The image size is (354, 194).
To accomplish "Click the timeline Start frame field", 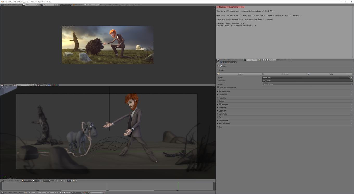I will (x=34, y=193).
